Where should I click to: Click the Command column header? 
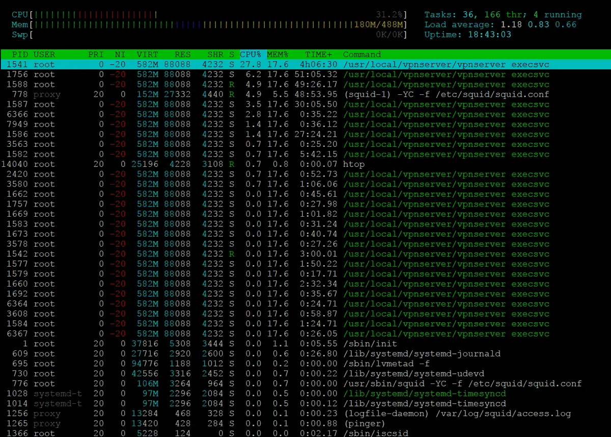tap(362, 55)
